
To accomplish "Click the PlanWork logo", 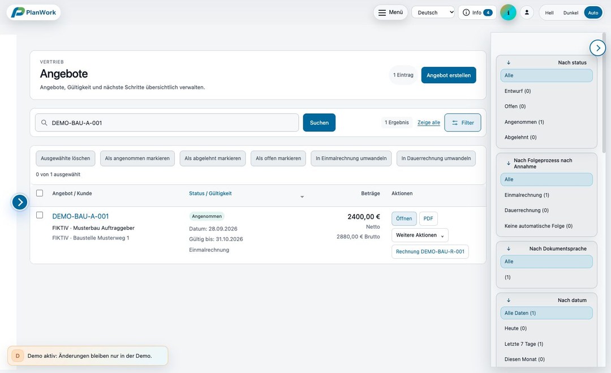I will point(33,12).
